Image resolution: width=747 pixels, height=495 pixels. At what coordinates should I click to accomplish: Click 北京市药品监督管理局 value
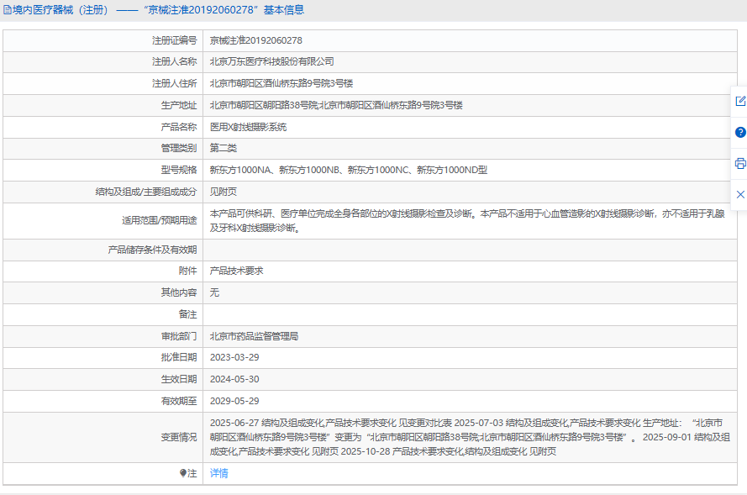(x=254, y=336)
